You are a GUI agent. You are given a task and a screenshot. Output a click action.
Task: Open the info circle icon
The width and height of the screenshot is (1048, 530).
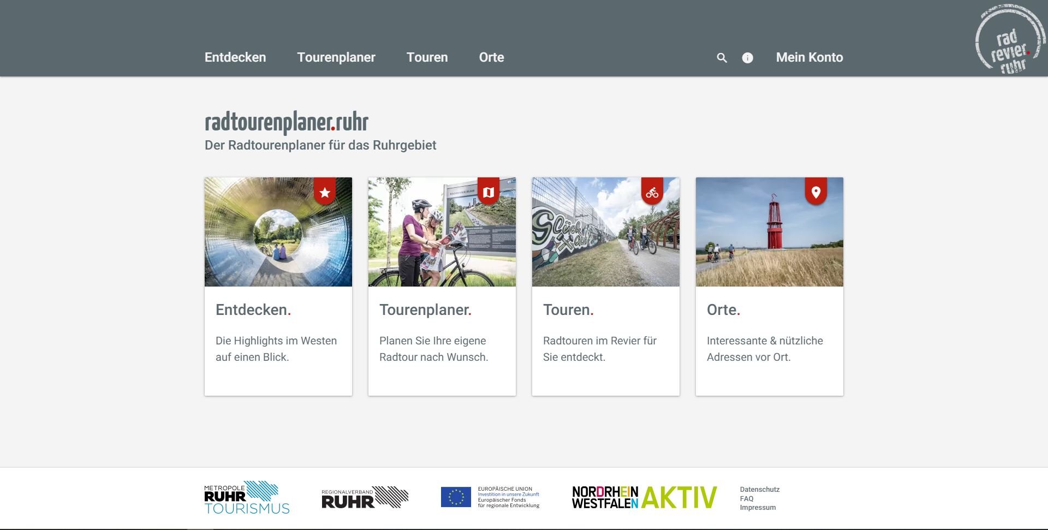pyautogui.click(x=747, y=58)
